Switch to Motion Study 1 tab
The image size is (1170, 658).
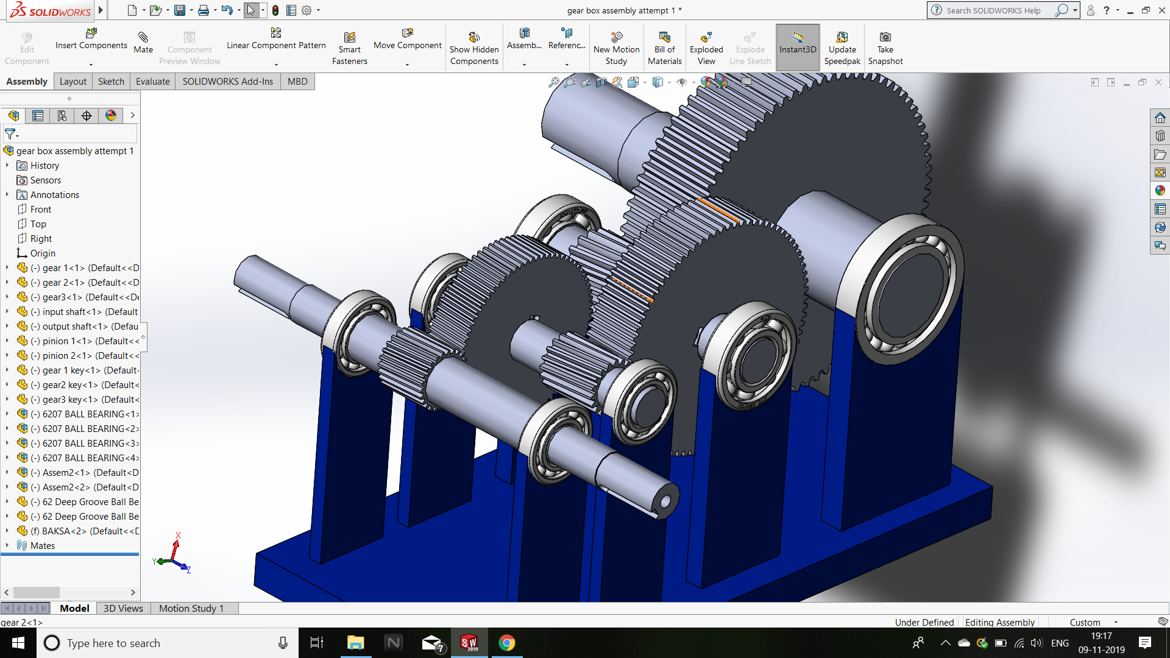(x=191, y=608)
